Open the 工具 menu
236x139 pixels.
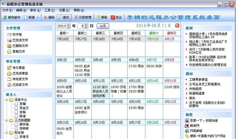(50, 10)
